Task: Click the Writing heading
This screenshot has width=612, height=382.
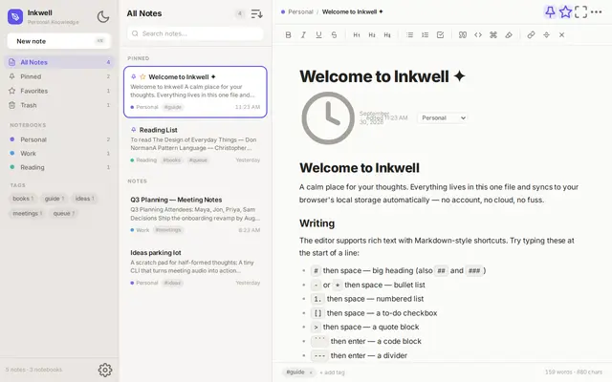Action: pyautogui.click(x=317, y=223)
